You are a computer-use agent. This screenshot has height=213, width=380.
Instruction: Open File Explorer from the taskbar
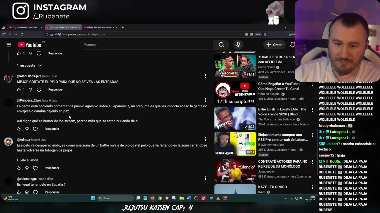click(x=181, y=198)
